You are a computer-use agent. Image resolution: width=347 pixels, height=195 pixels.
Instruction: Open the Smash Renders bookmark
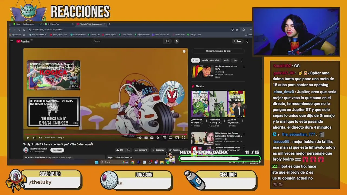click(126, 35)
